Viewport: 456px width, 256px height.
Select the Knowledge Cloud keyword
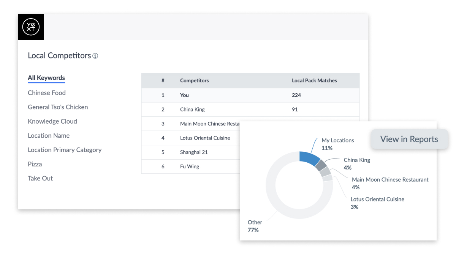click(52, 121)
